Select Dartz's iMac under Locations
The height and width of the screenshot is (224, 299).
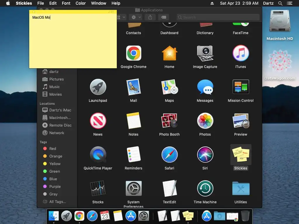(57, 110)
